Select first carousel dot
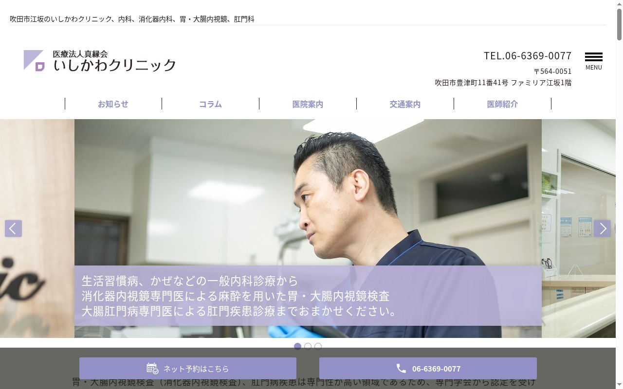Viewport: 623px width, 389px height. coord(297,346)
